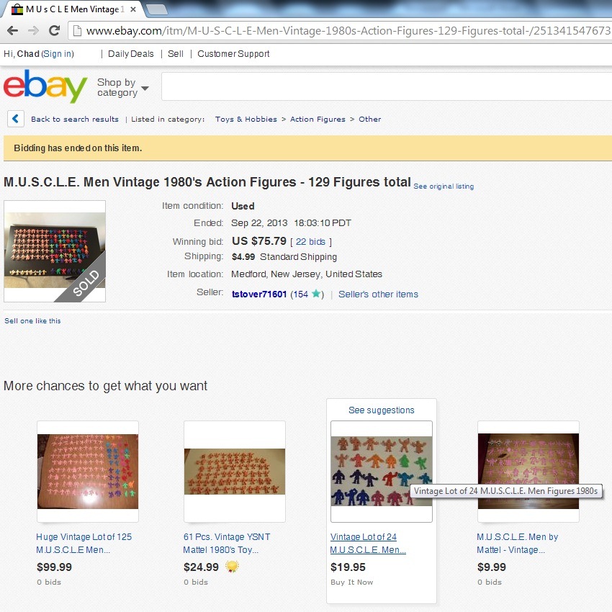
Task: Click the Daily Deals menu link
Action: coord(131,54)
